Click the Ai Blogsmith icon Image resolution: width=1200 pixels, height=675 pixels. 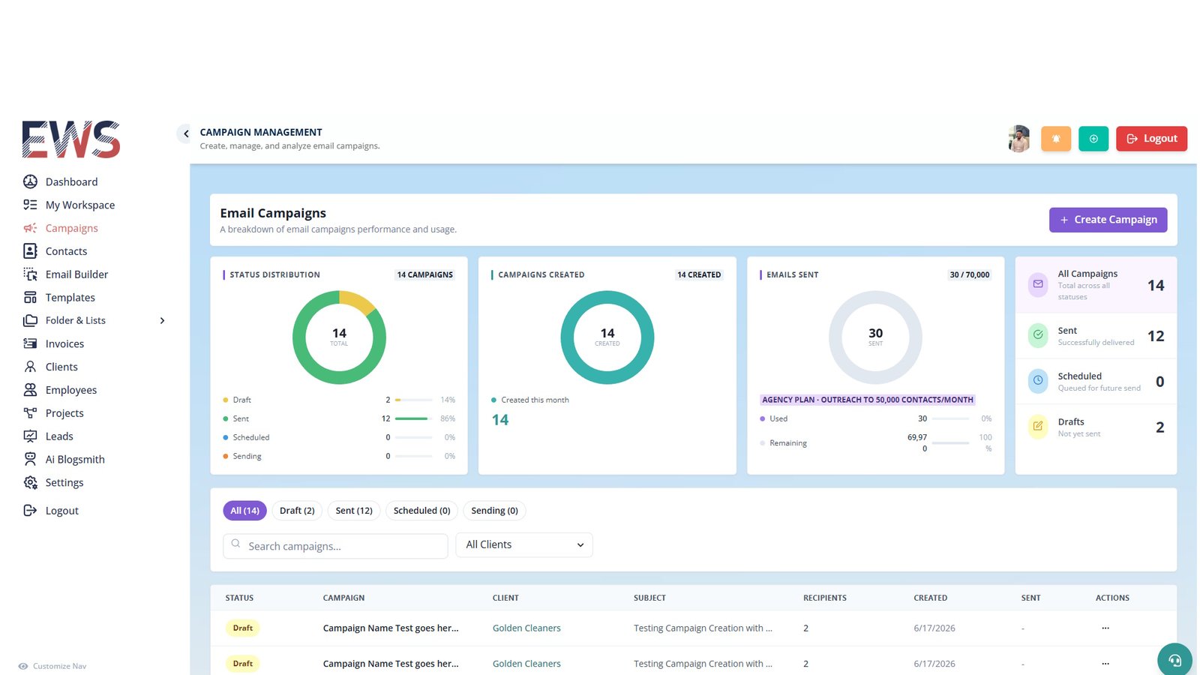(x=30, y=459)
